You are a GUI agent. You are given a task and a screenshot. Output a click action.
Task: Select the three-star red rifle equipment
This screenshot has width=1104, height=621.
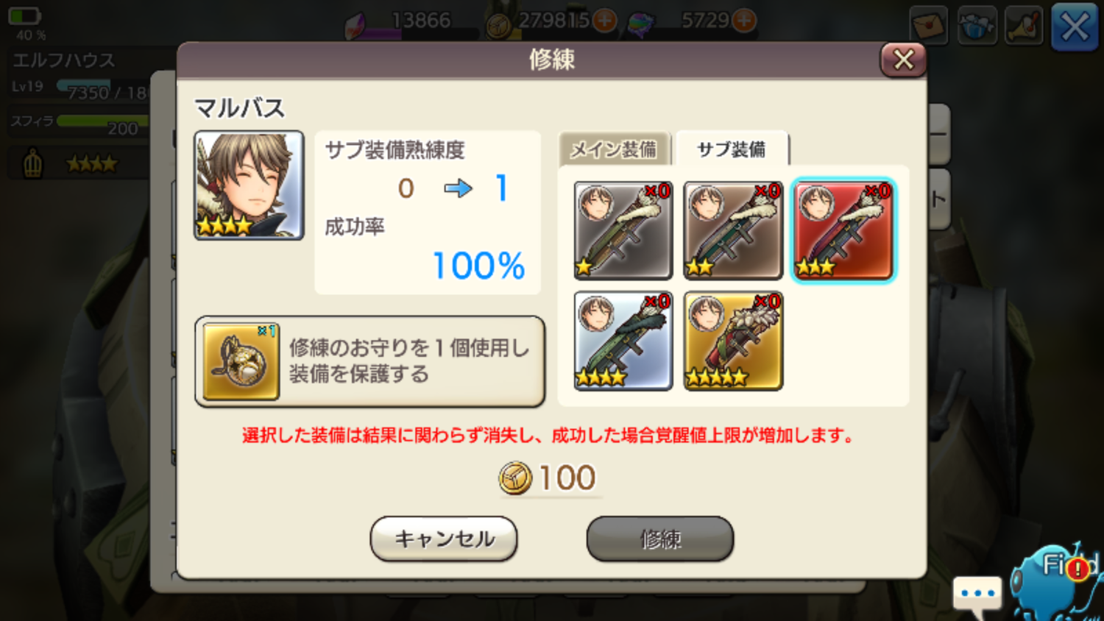click(x=843, y=230)
